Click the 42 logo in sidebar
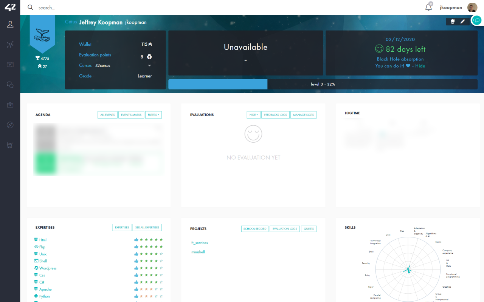The height and width of the screenshot is (302, 484). [10, 7]
